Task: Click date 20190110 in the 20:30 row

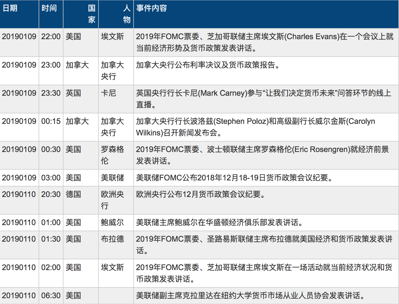Action: click(19, 194)
